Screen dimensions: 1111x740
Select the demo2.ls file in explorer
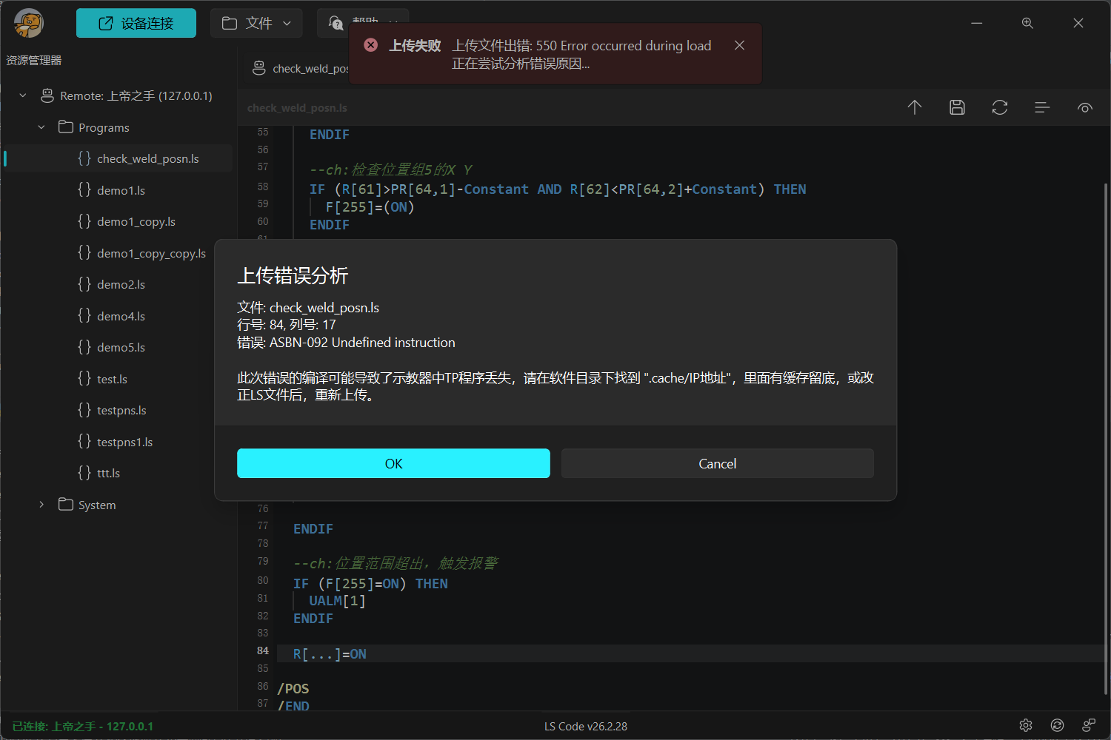[x=120, y=284]
